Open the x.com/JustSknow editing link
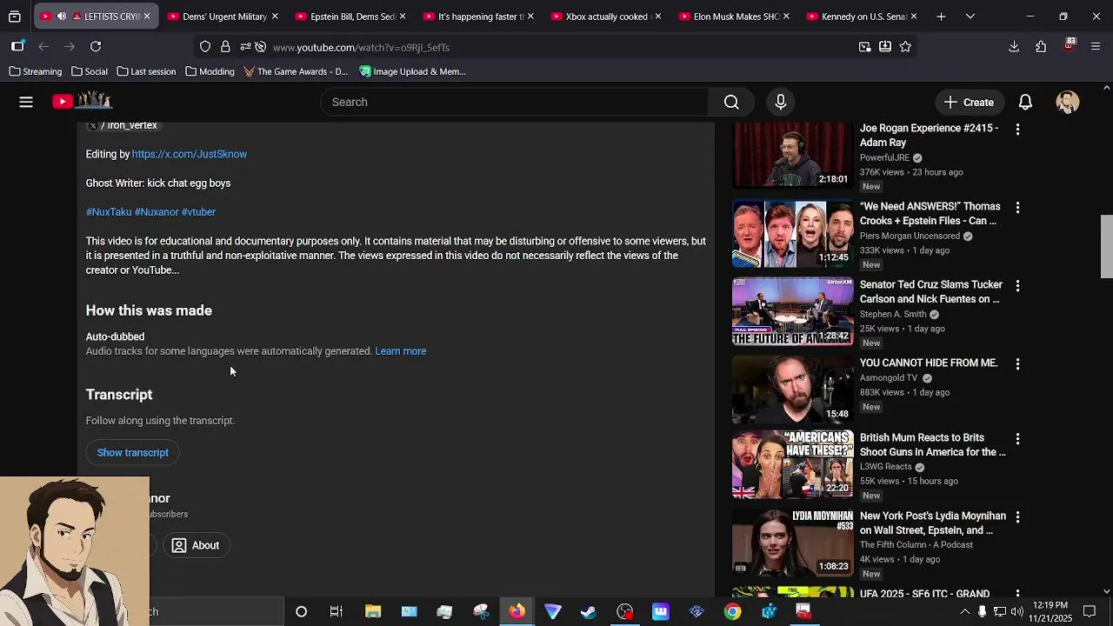Image resolution: width=1113 pixels, height=626 pixels. [x=190, y=154]
